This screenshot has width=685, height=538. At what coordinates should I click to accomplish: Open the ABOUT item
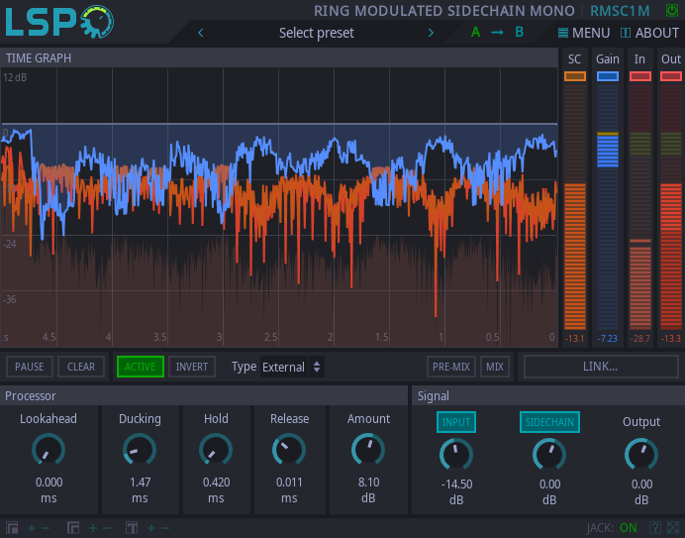pyautogui.click(x=649, y=33)
